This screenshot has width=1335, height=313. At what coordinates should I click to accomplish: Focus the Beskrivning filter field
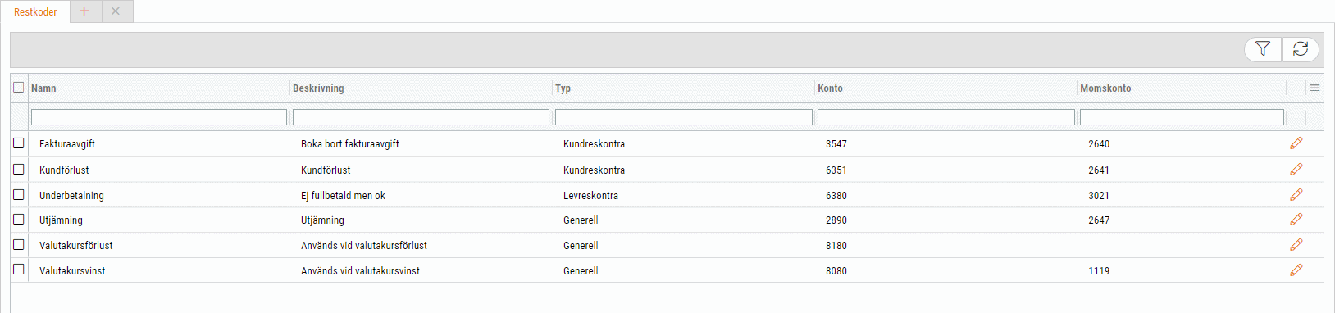421,117
